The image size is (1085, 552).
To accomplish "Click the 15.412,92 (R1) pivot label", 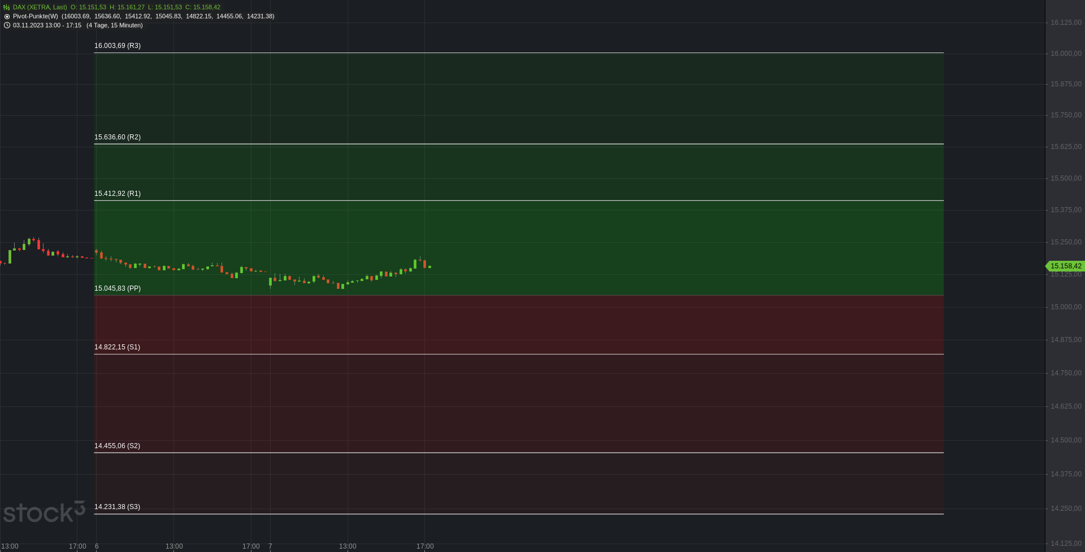I will coord(118,194).
